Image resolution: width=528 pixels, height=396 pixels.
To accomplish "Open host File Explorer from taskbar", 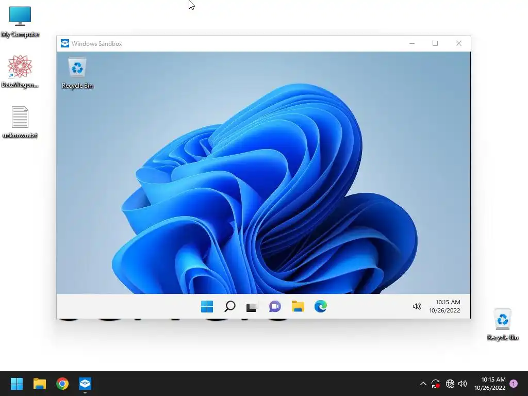I will [39, 384].
